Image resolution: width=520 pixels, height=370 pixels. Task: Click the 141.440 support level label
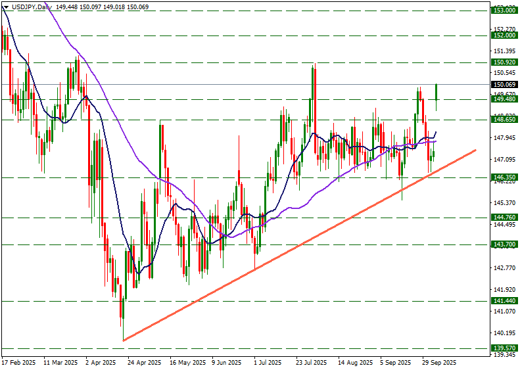pyautogui.click(x=504, y=301)
